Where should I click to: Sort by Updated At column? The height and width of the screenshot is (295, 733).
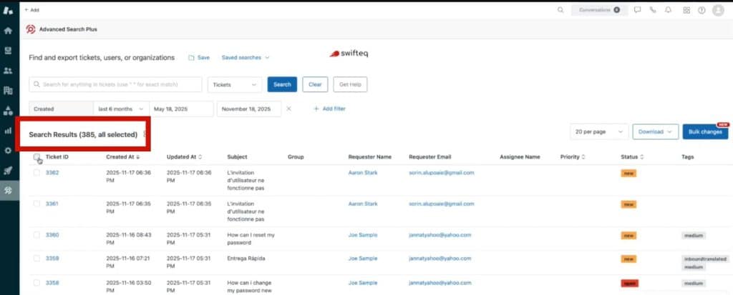pos(184,157)
